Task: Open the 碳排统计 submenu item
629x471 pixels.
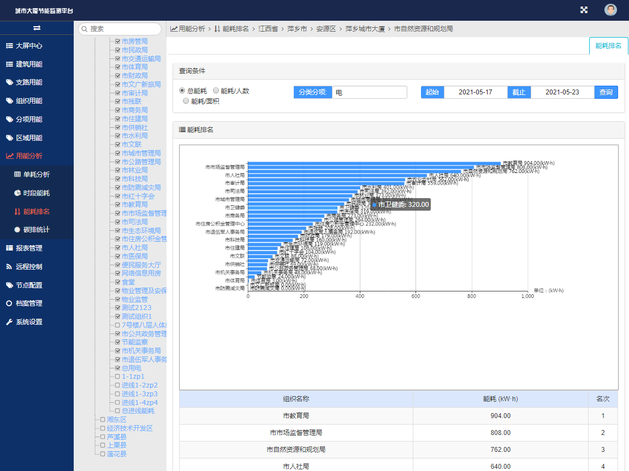Action: pos(36,230)
